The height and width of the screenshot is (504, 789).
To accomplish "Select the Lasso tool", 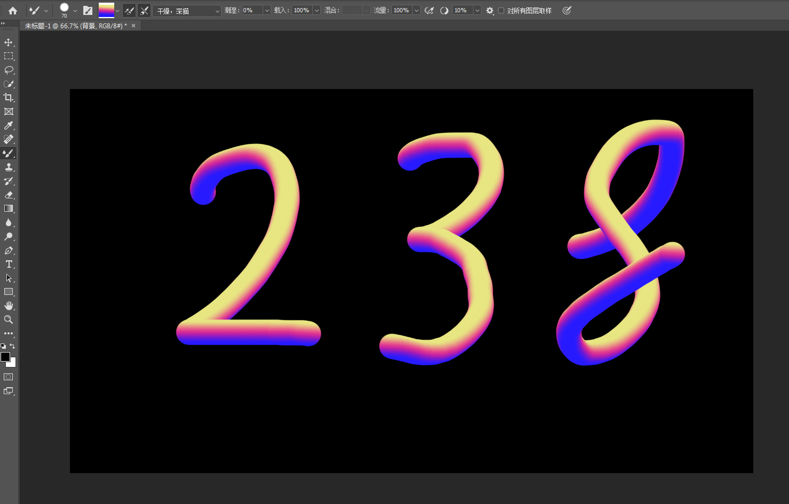I will click(9, 70).
